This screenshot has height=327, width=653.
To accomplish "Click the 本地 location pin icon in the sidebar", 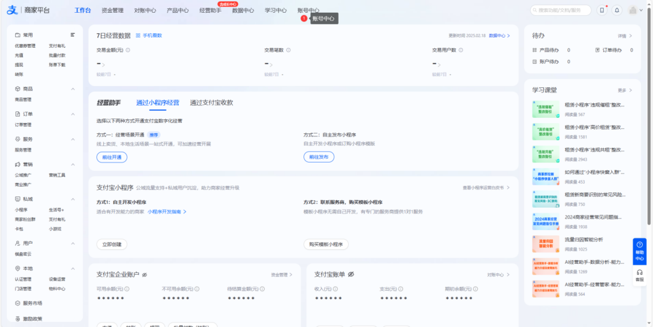I will pos(17,269).
